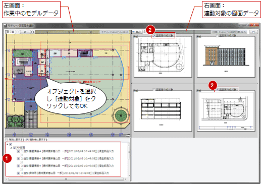Collapse the AM部品 tree node
This screenshot has width=262, height=184.
click(x=11, y=148)
